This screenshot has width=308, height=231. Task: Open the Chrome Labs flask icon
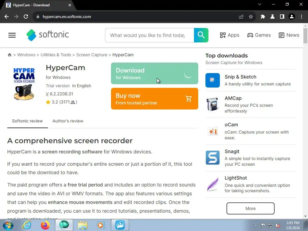click(x=273, y=17)
